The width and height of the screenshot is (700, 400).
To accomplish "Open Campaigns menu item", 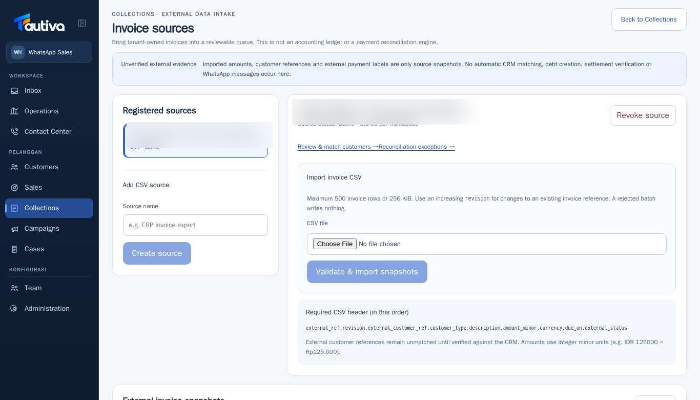I will (x=49, y=229).
